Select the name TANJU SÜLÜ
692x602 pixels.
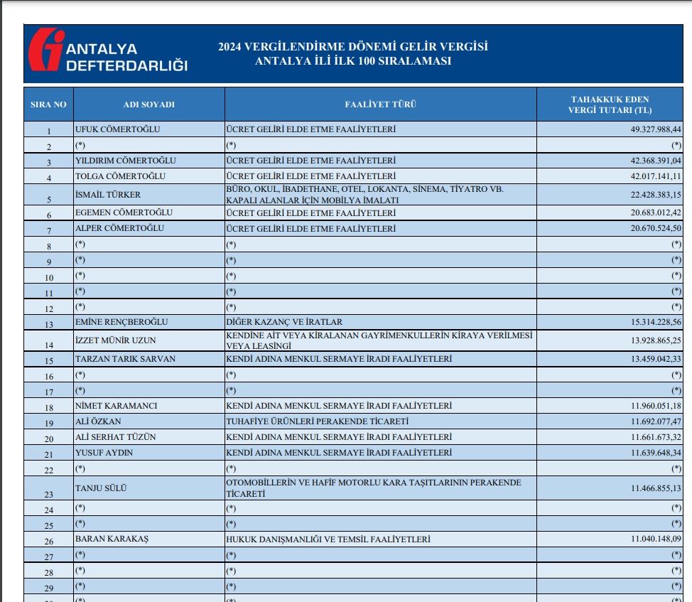point(99,488)
